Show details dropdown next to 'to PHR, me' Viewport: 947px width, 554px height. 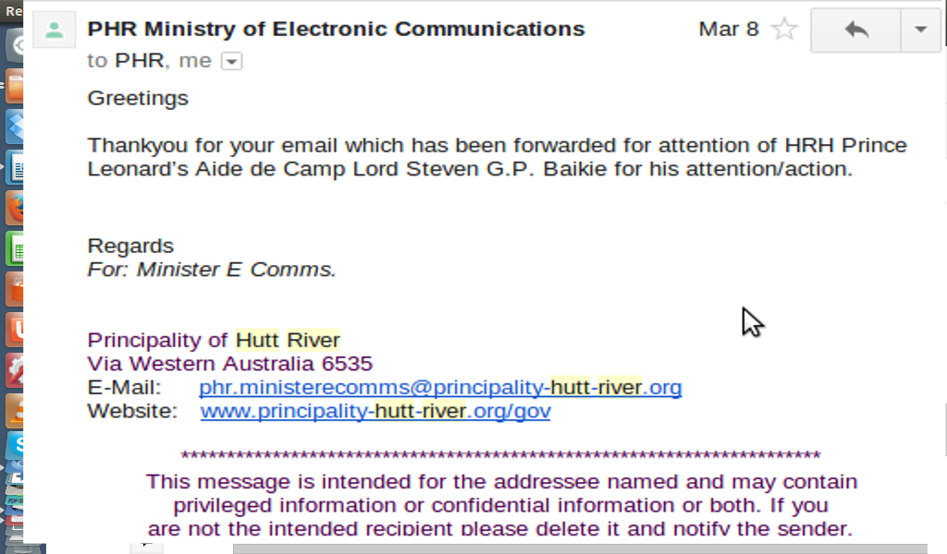pyautogui.click(x=232, y=62)
